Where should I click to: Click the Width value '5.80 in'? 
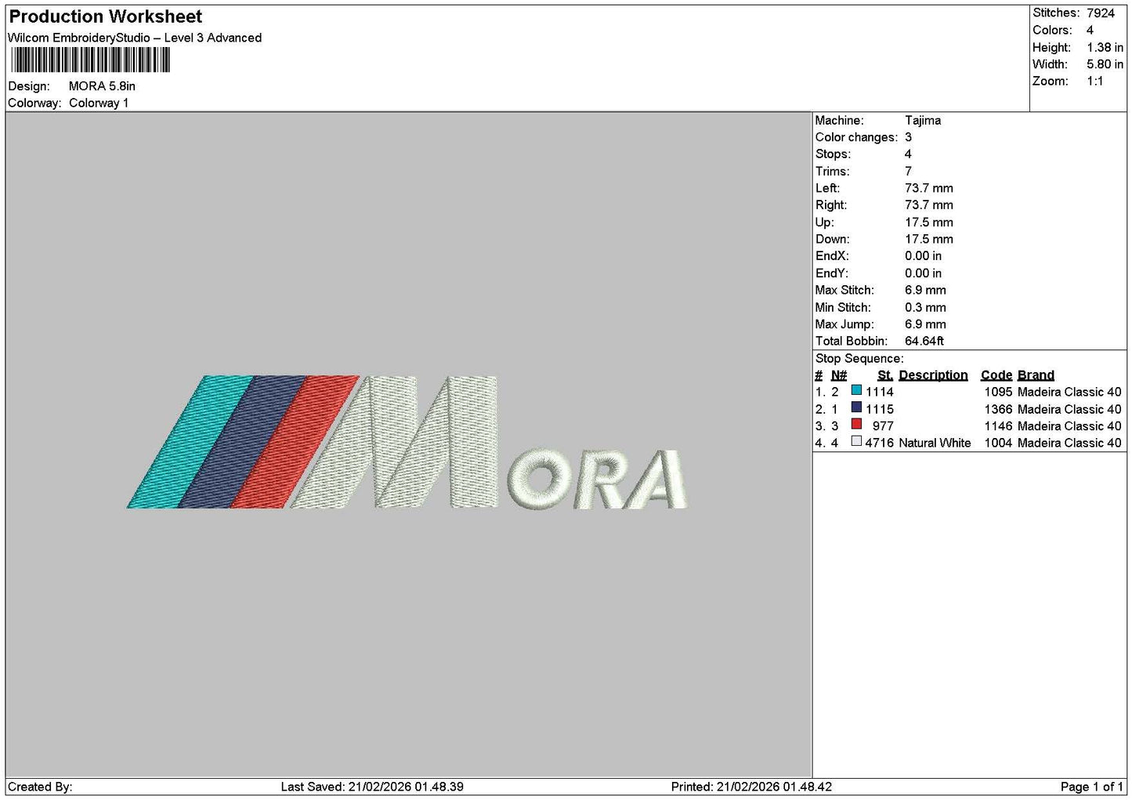[1105, 64]
